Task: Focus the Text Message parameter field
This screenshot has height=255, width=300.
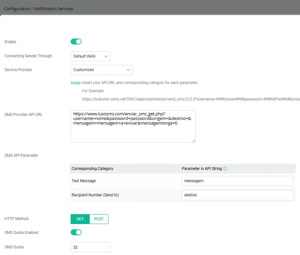Action: pos(237,181)
